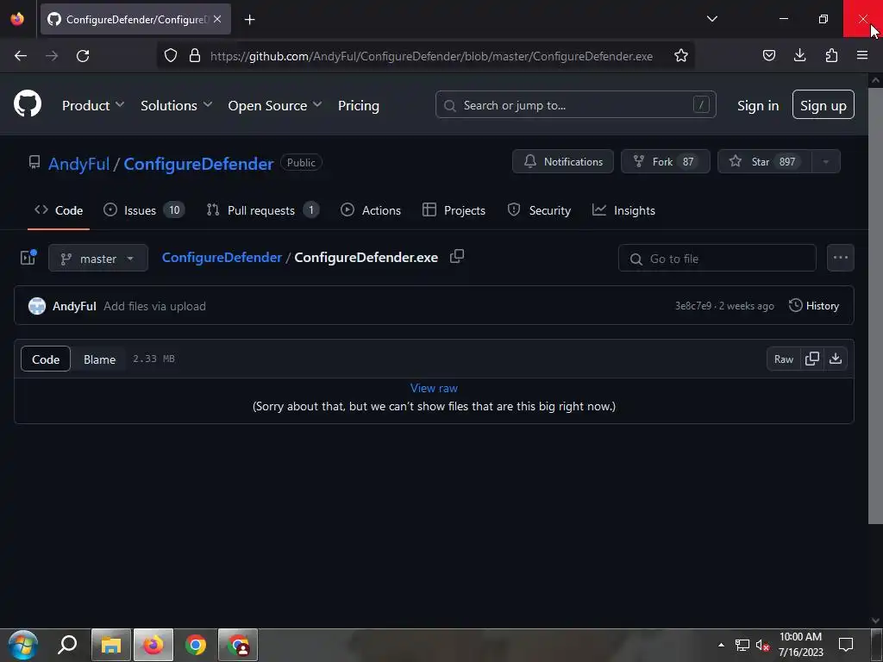This screenshot has width=883, height=662.
Task: Expand the Product menu
Action: pos(93,105)
